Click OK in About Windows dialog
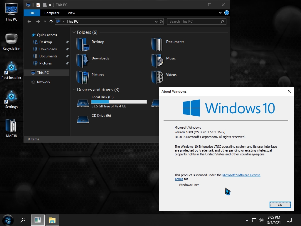Image resolution: width=301 pixels, height=226 pixels. pyautogui.click(x=280, y=205)
